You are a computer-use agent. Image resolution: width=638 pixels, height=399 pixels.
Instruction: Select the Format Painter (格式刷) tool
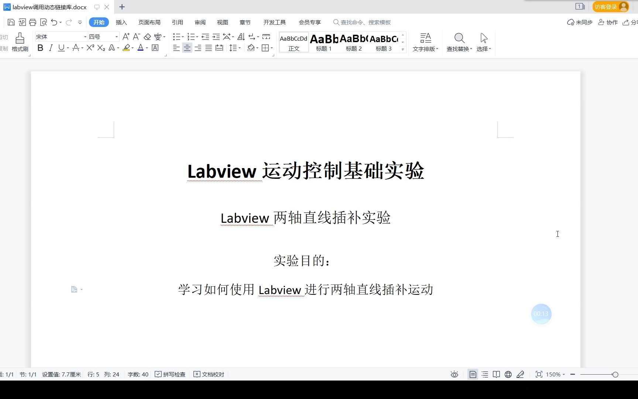coord(20,42)
